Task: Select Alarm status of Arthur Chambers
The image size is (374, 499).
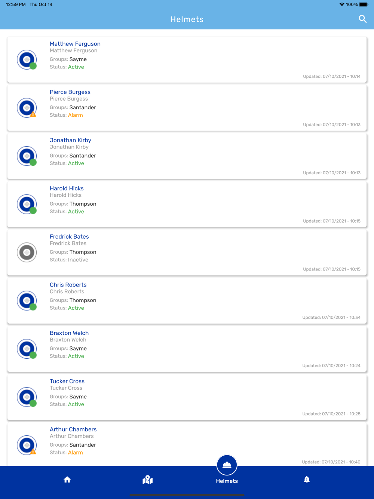Action: click(x=75, y=453)
